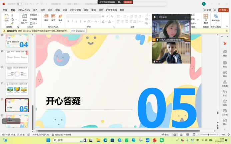Switch to the 设计 tab
The image size is (231, 144).
[50, 10]
